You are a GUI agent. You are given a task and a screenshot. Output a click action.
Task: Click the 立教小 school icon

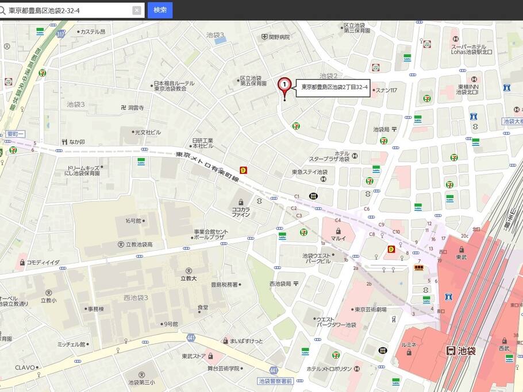click(x=49, y=293)
